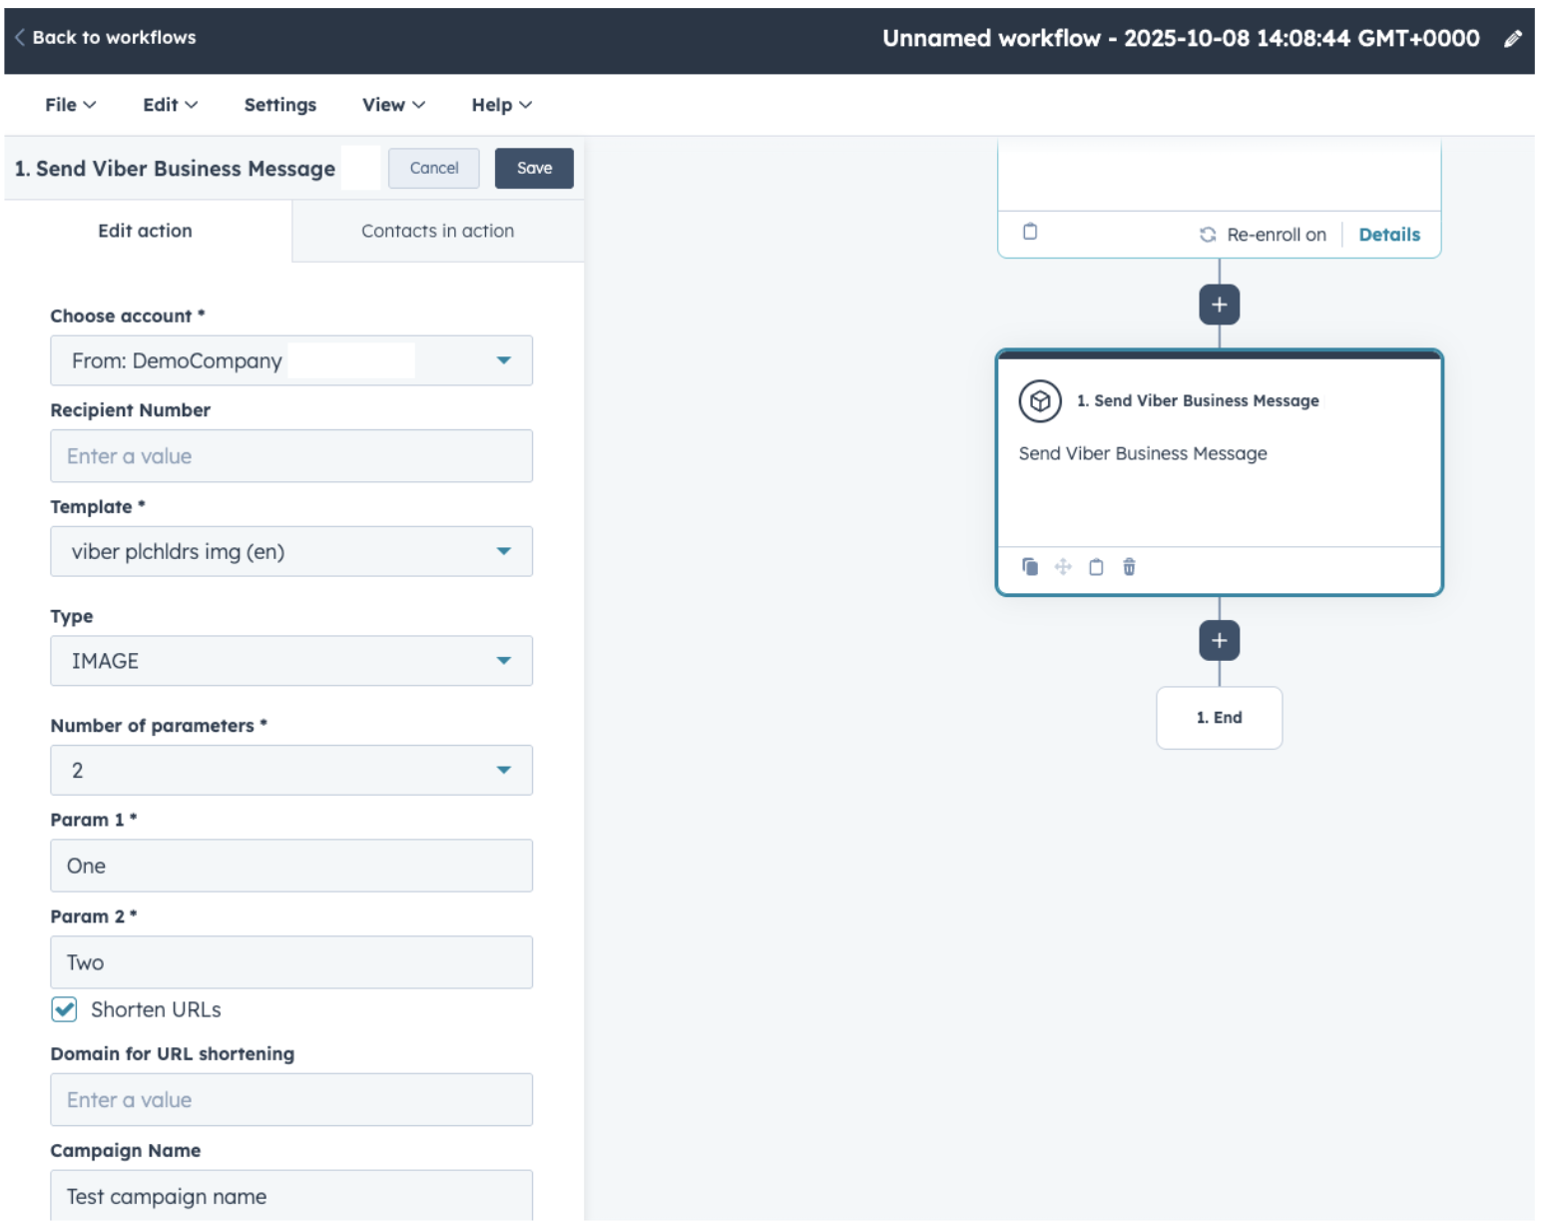
Task: Click clipboard icon on the enrollment trigger card
Action: 1030,232
